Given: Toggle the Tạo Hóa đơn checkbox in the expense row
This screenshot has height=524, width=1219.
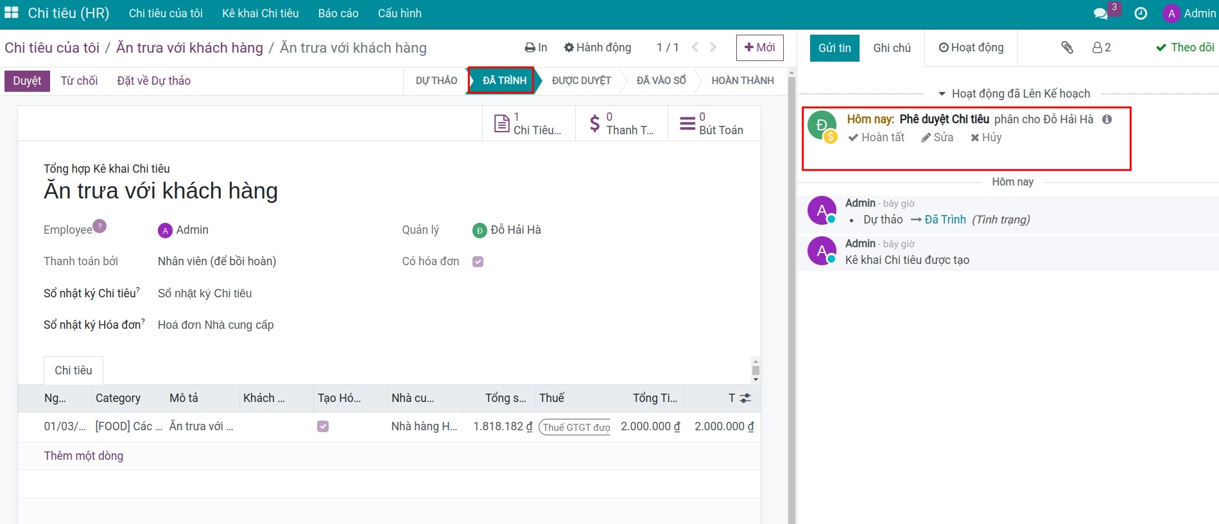Looking at the screenshot, I should [x=323, y=426].
